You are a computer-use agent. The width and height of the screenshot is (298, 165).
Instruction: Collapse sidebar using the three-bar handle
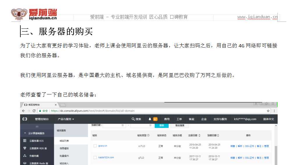coord(37,126)
